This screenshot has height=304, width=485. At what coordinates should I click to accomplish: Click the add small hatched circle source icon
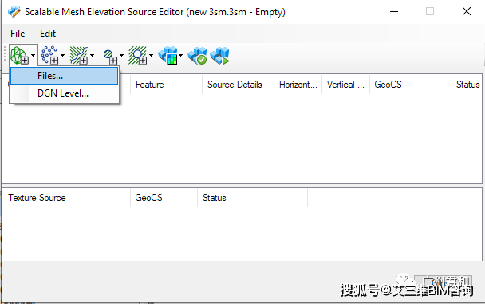click(110, 57)
